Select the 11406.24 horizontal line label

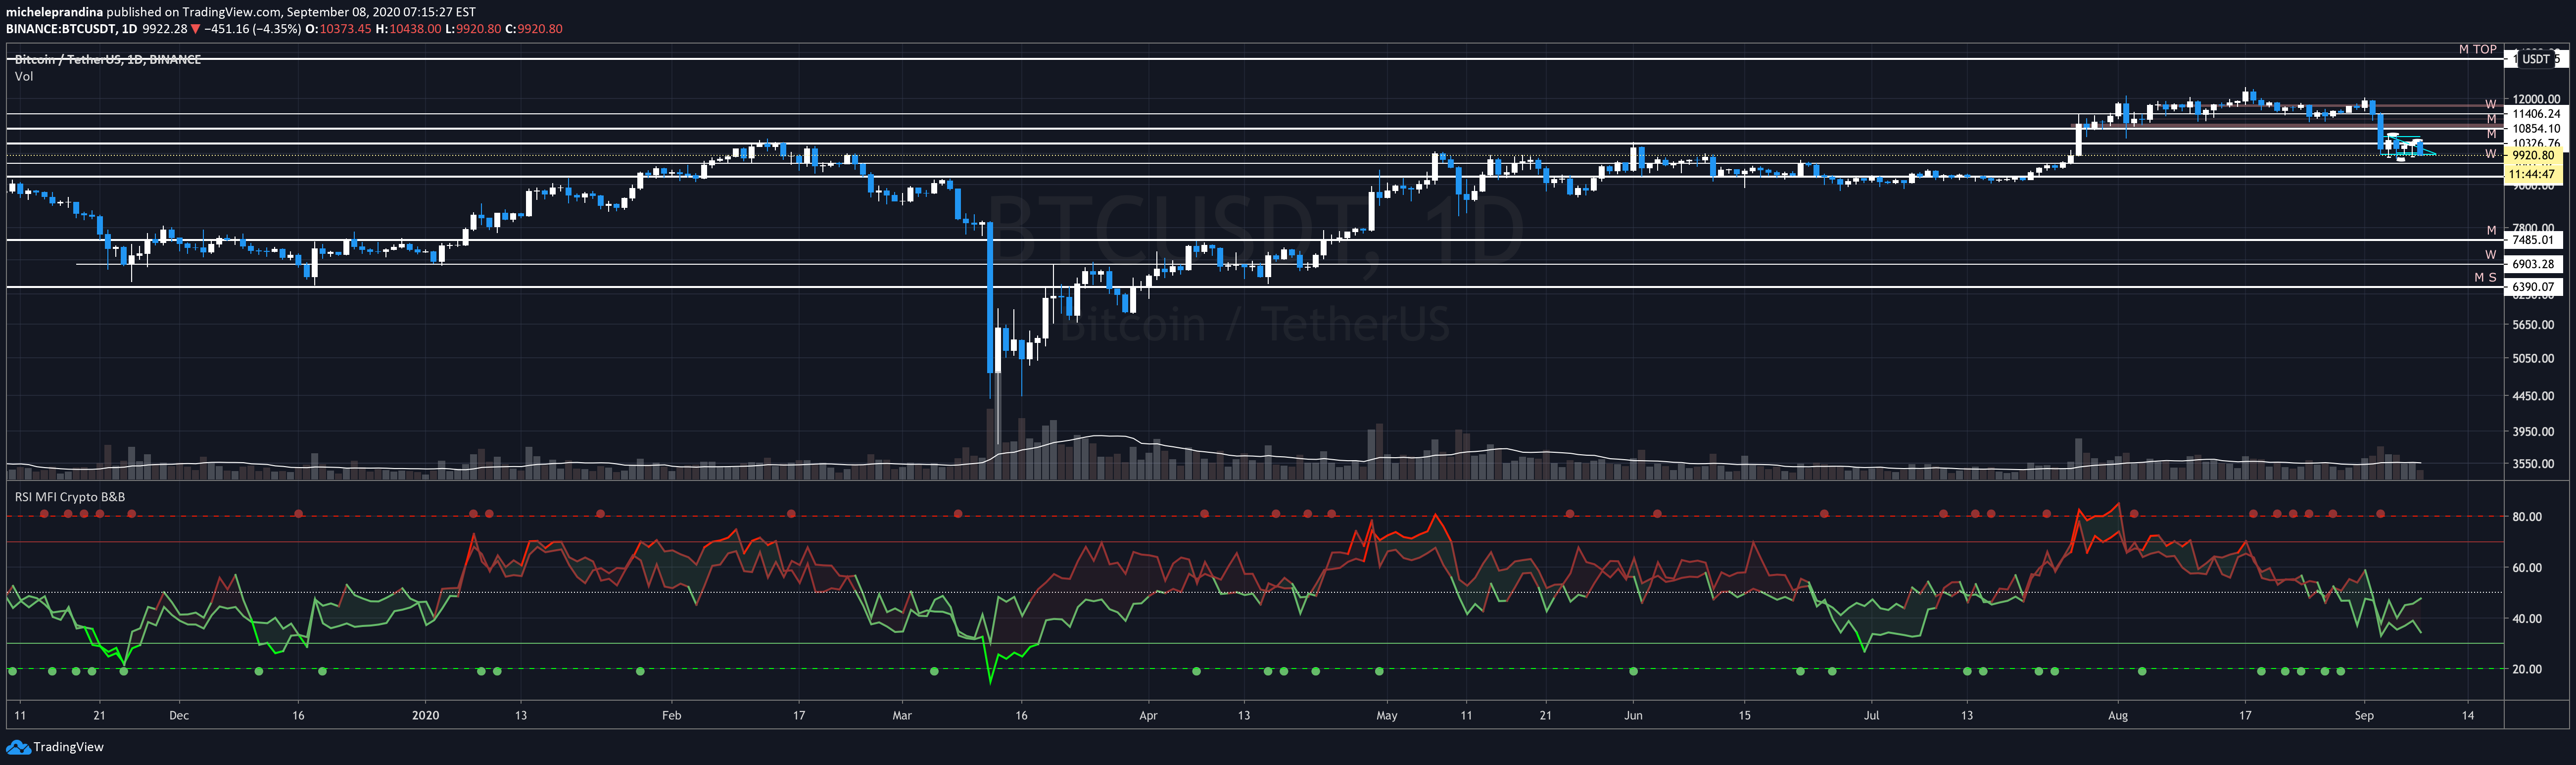click(x=2536, y=114)
